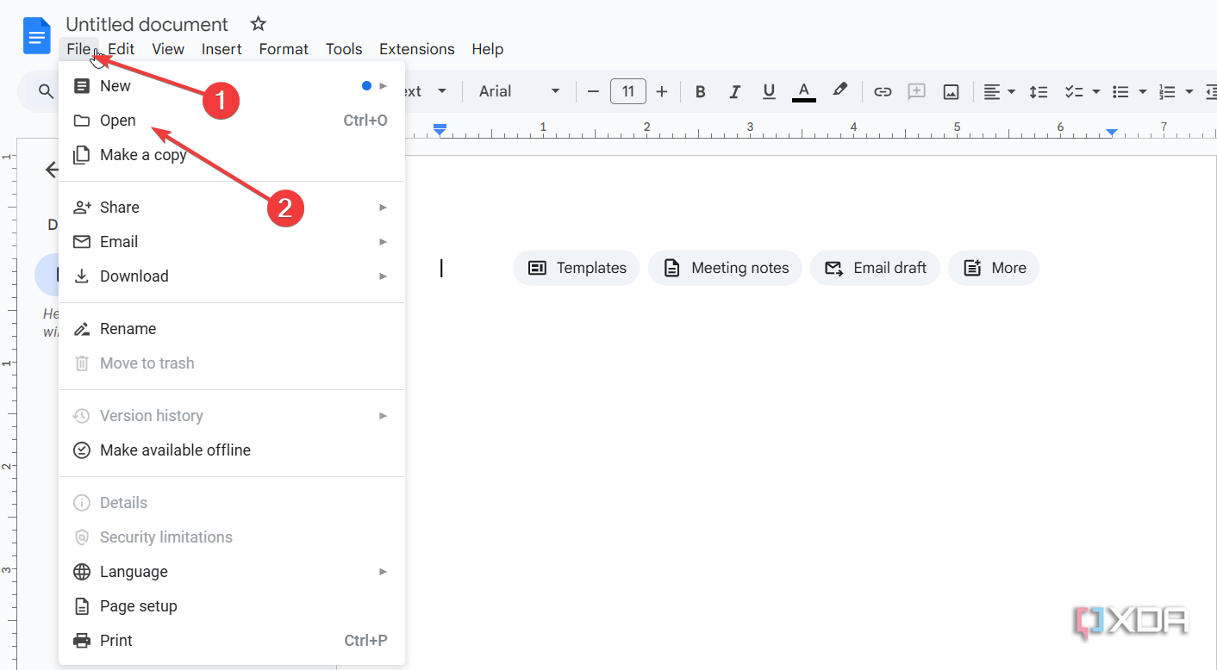1217x670 pixels.
Task: Open the Google Docs home screen
Action: [36, 34]
